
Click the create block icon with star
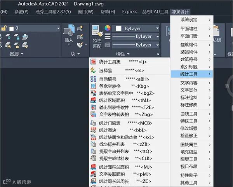[x=80, y=28]
